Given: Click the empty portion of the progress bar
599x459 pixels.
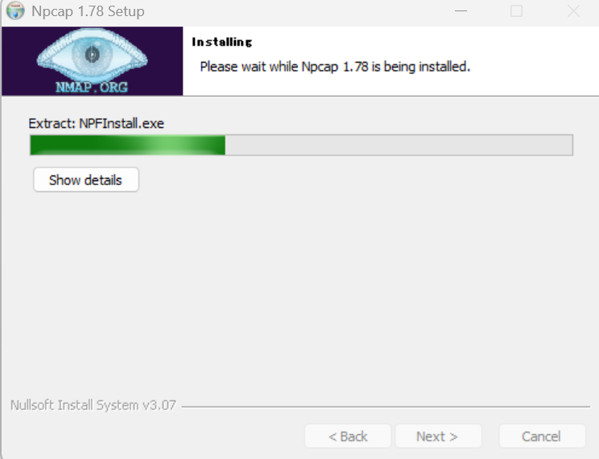Looking at the screenshot, I should pyautogui.click(x=399, y=145).
